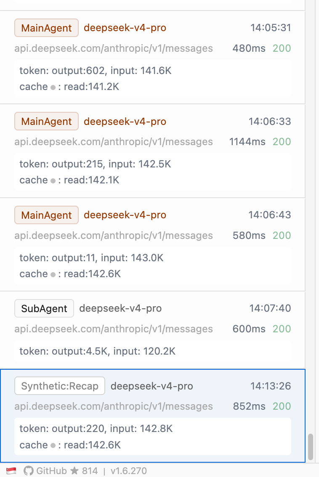Click the API URL in 14:06:33 request
Image resolution: width=319 pixels, height=477 pixels.
[114, 142]
